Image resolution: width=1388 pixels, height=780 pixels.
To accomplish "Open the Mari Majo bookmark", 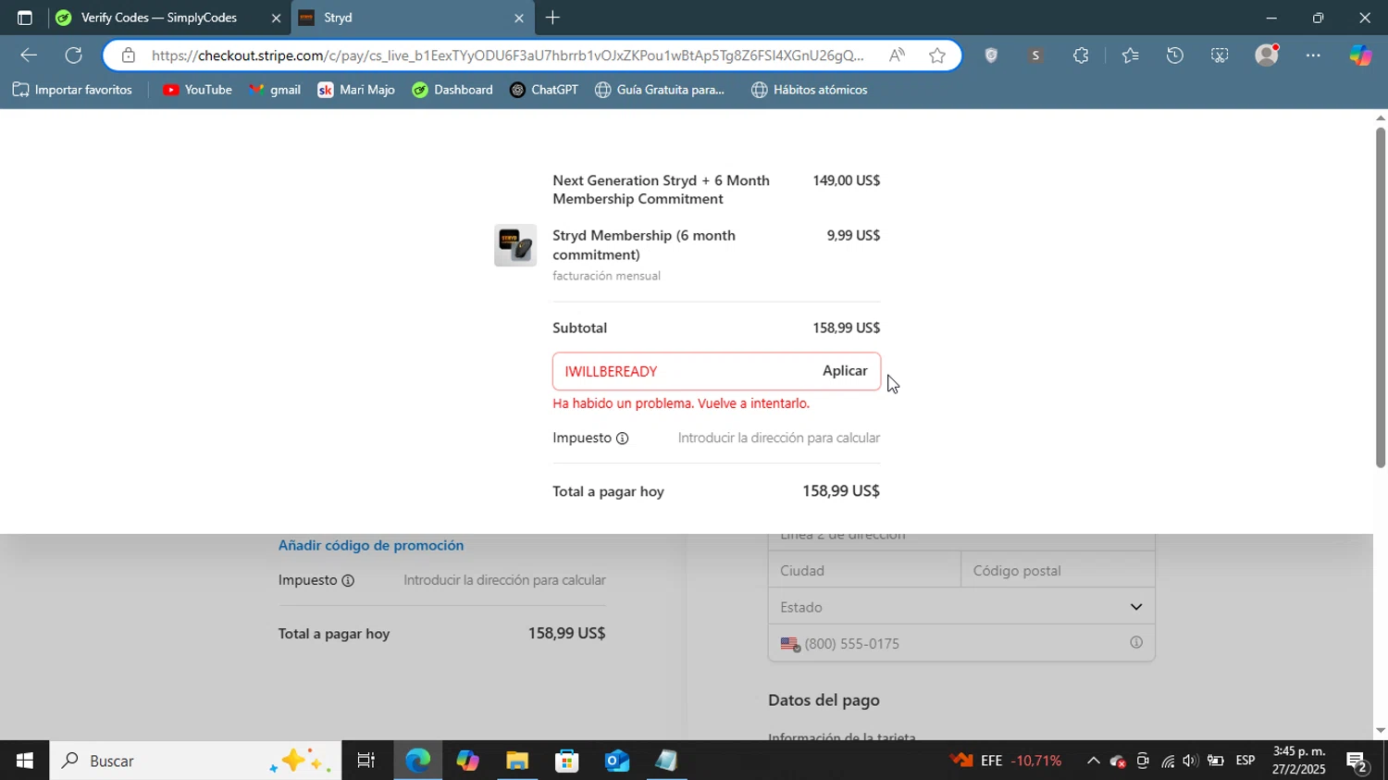I will 356,90.
